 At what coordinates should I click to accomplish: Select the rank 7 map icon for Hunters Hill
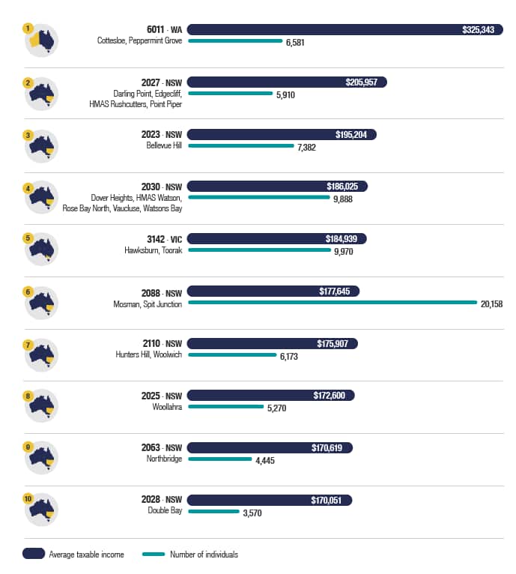(x=41, y=354)
